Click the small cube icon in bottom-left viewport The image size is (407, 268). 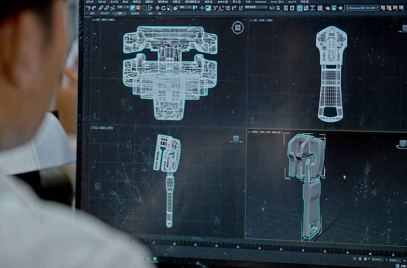coord(236,139)
